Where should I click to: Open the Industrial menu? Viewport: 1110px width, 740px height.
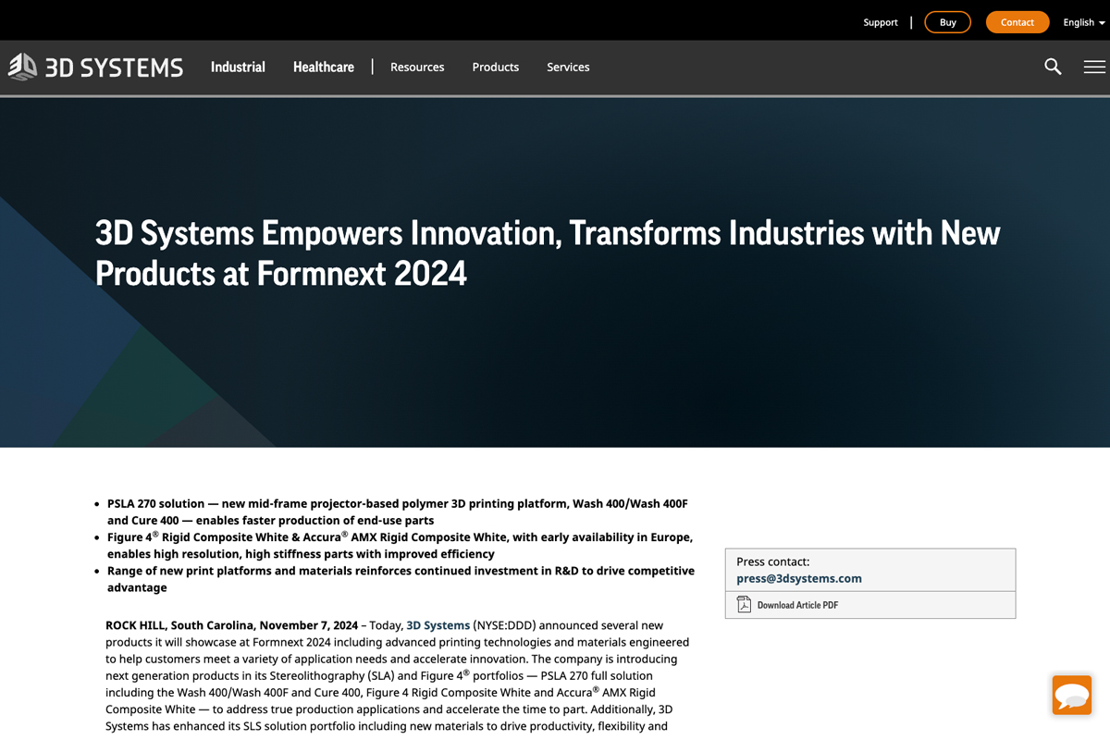point(238,67)
